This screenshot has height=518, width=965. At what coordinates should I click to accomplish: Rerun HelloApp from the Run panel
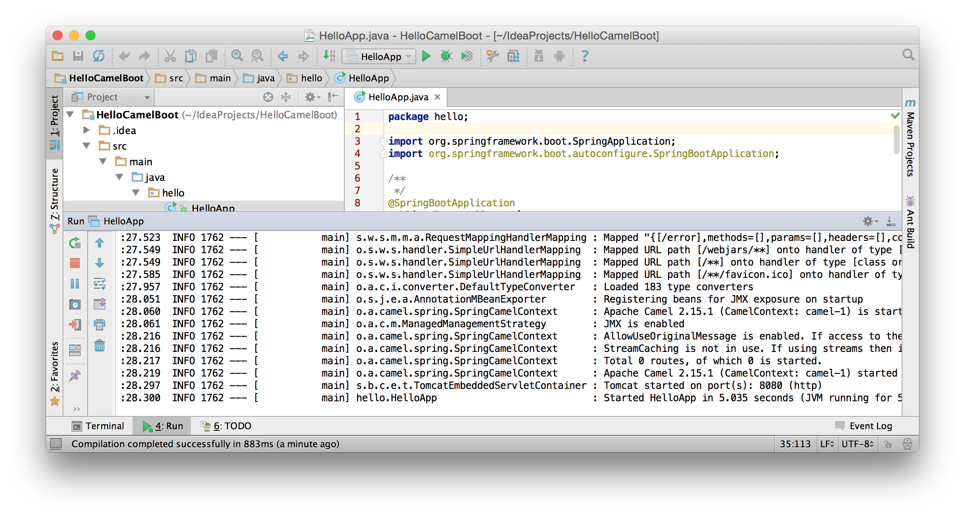[x=75, y=243]
